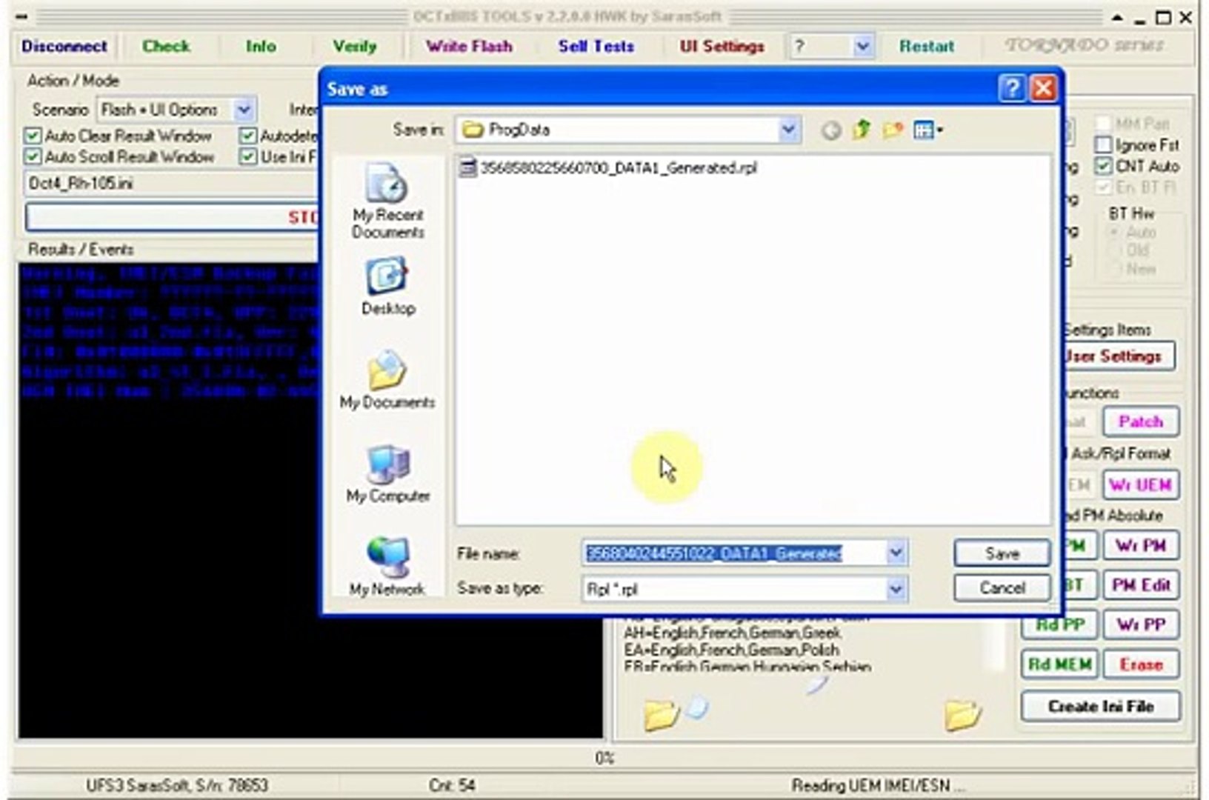The image size is (1209, 800).
Task: Click the PM Edit button
Action: pos(1140,585)
